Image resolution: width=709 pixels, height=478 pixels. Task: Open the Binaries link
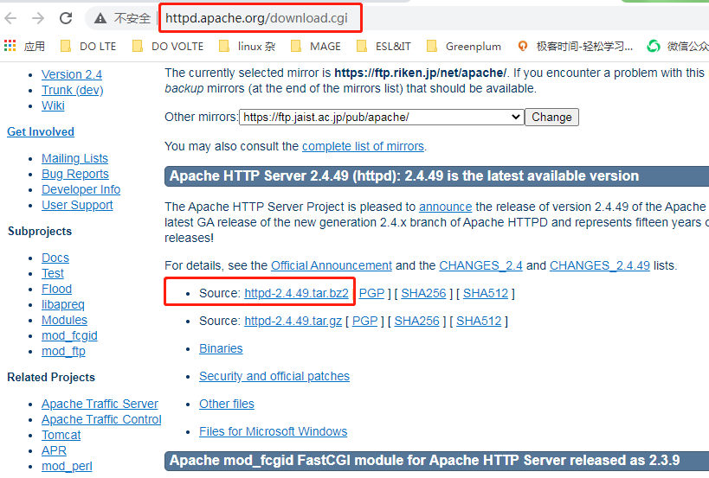point(221,348)
